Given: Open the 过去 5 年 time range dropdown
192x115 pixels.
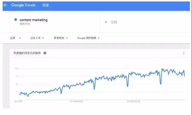Looking at the screenshot, I should pyautogui.click(x=37, y=38).
